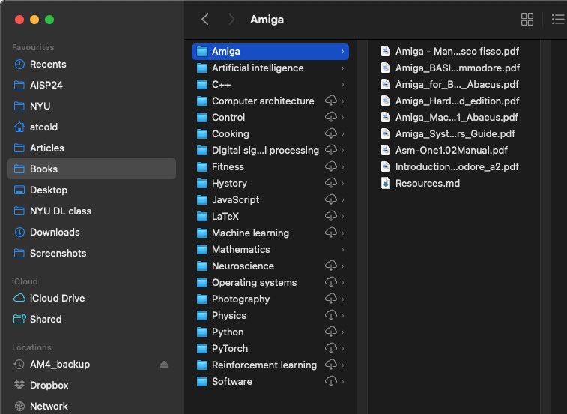Download Physics folder via cloud icon
This screenshot has width=567, height=414.
(x=331, y=315)
